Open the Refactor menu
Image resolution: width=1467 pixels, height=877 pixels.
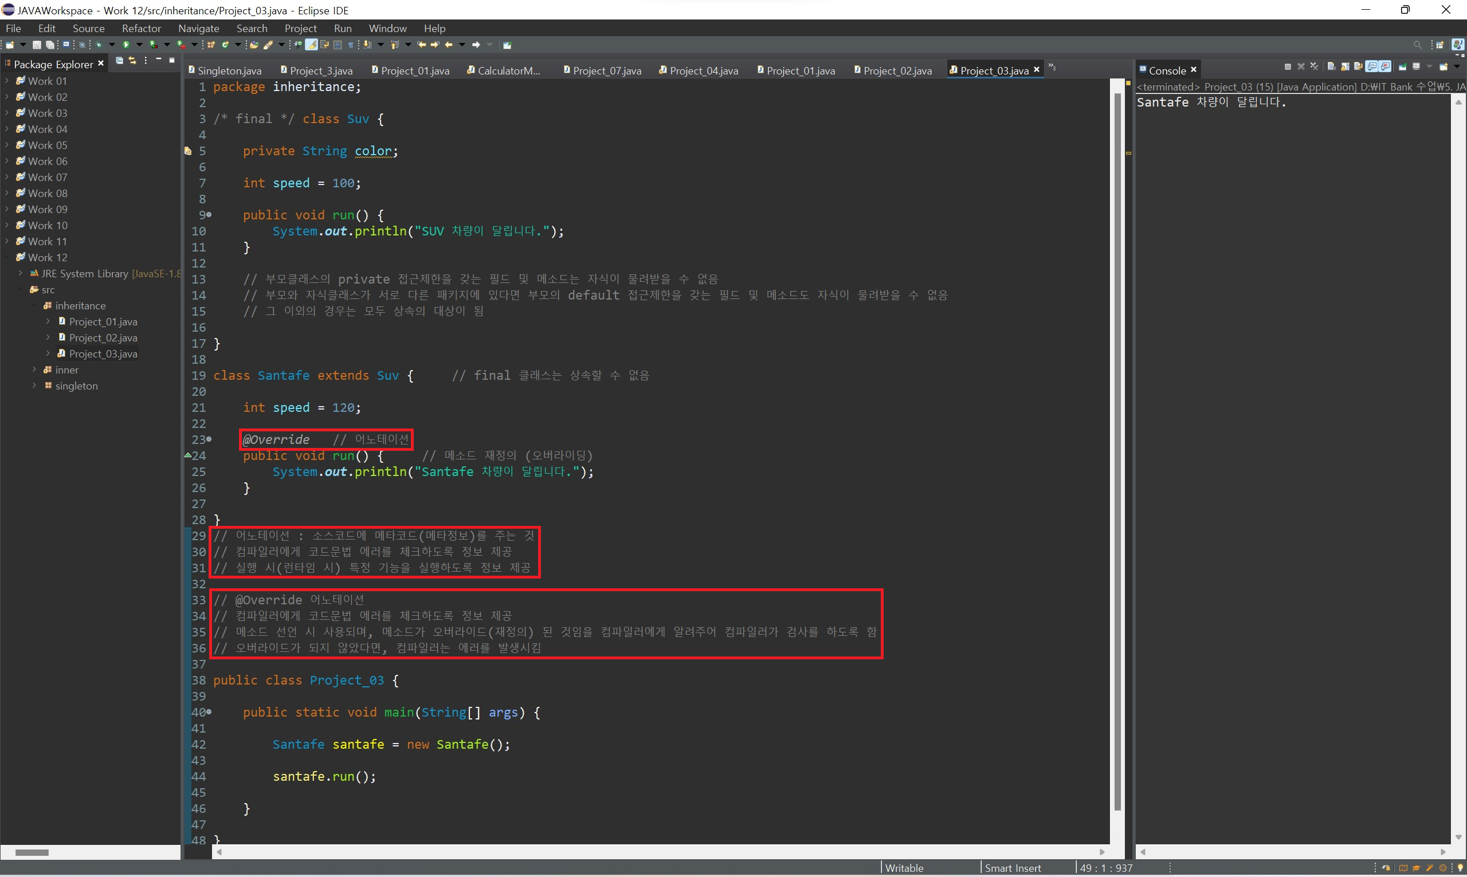point(140,29)
